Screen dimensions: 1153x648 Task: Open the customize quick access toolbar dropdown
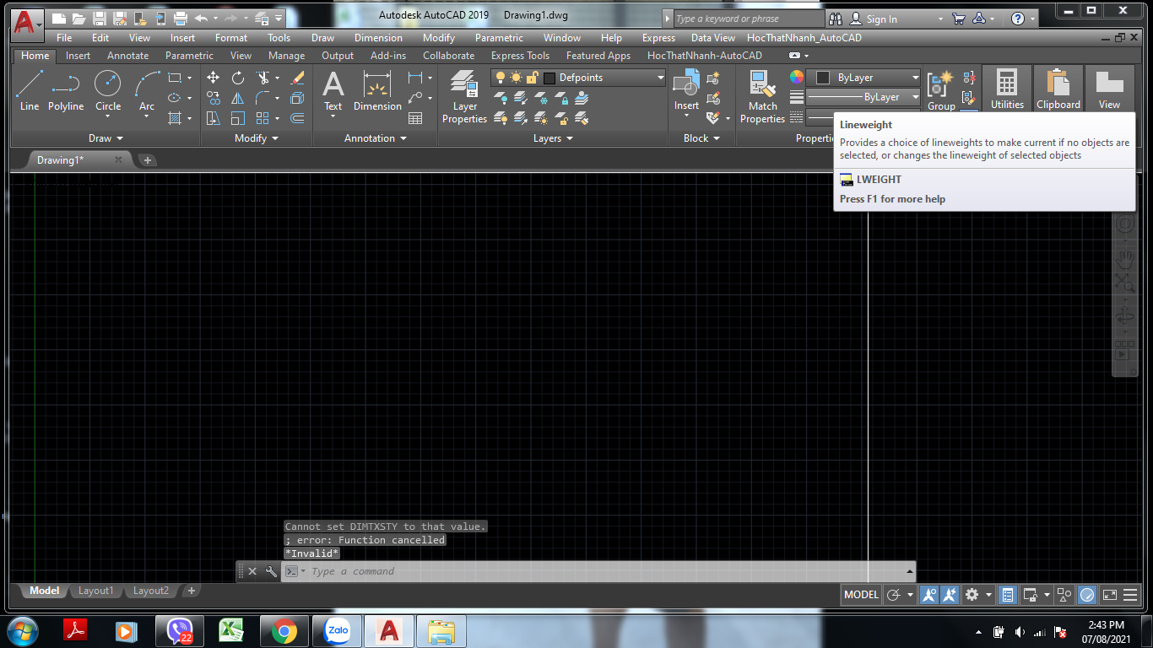coord(279,19)
